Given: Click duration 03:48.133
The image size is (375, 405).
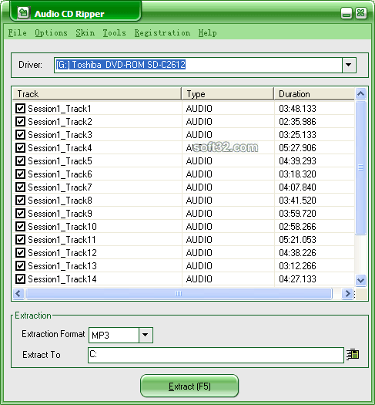Looking at the screenshot, I should pyautogui.click(x=297, y=109).
